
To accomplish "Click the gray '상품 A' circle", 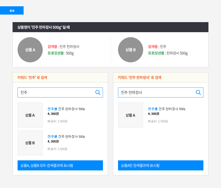I will [x=30, y=50].
